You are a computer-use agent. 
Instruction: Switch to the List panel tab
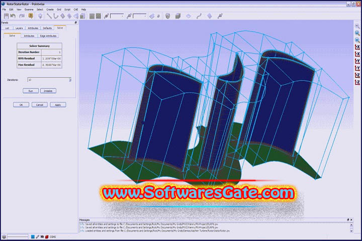(7, 28)
